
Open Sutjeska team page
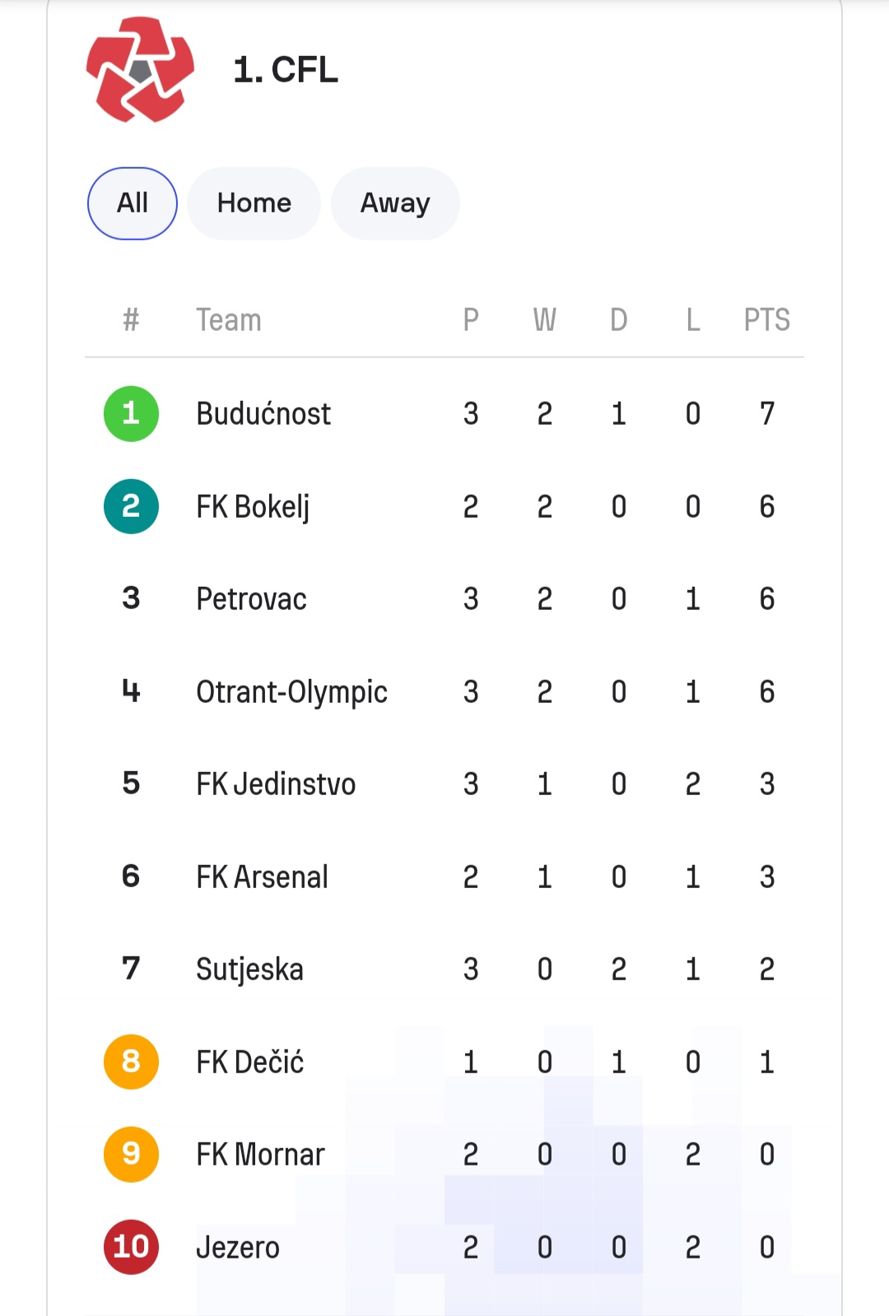pyautogui.click(x=249, y=970)
